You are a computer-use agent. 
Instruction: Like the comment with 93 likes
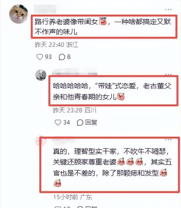(x=40, y=57)
